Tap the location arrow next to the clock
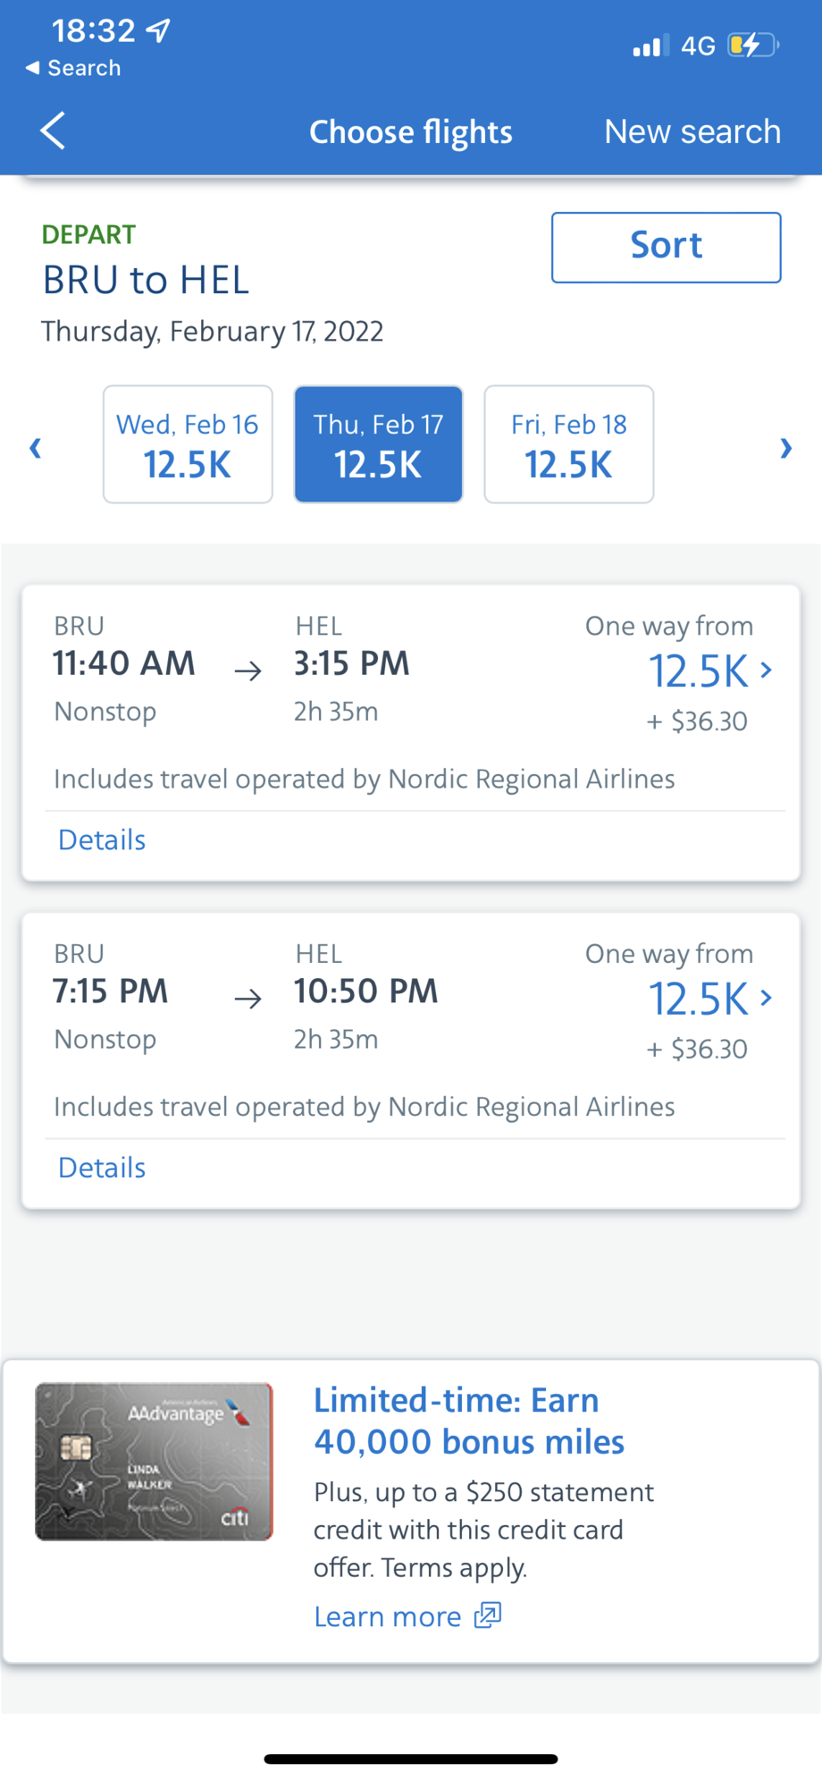 pos(158,31)
